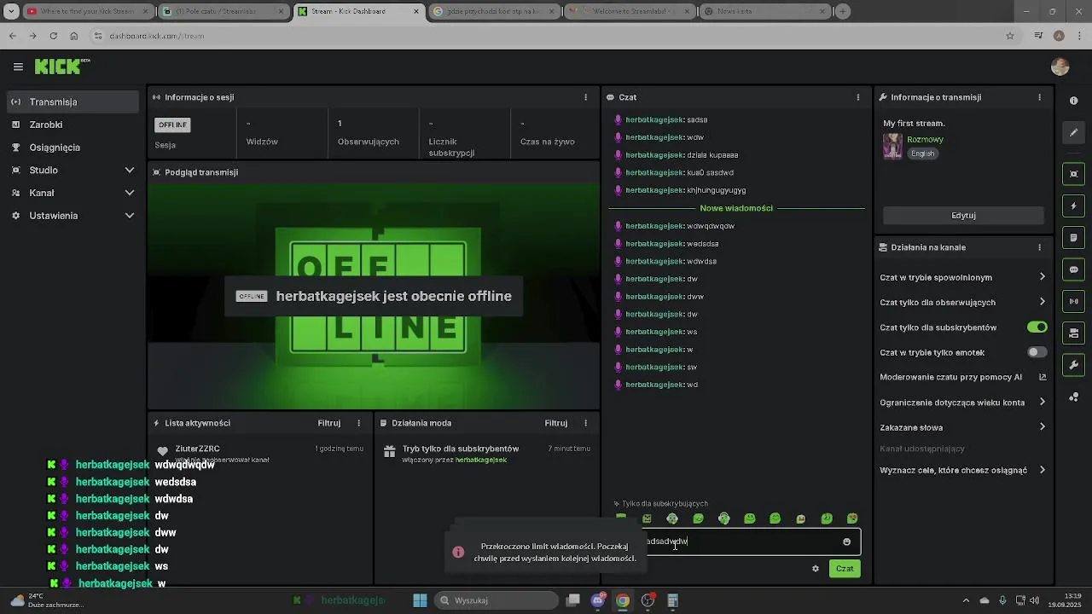1092x614 pixels.
Task: Bookmark the page with the star icon
Action: point(1010,36)
